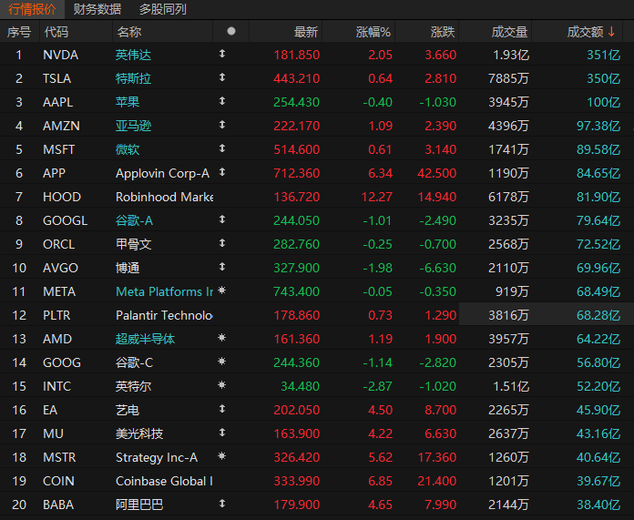
Task: Open the 特斯拉 stock name link
Action: 133,78
